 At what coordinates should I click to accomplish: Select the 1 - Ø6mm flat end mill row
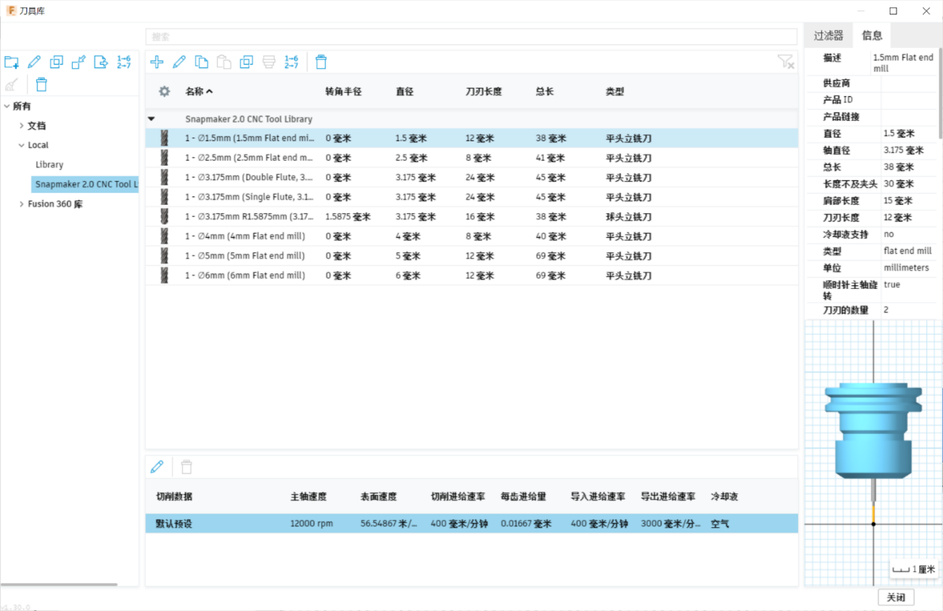(471, 275)
